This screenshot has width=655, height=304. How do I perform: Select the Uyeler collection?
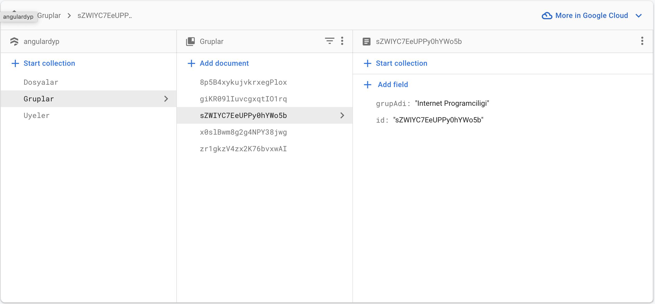tap(36, 115)
